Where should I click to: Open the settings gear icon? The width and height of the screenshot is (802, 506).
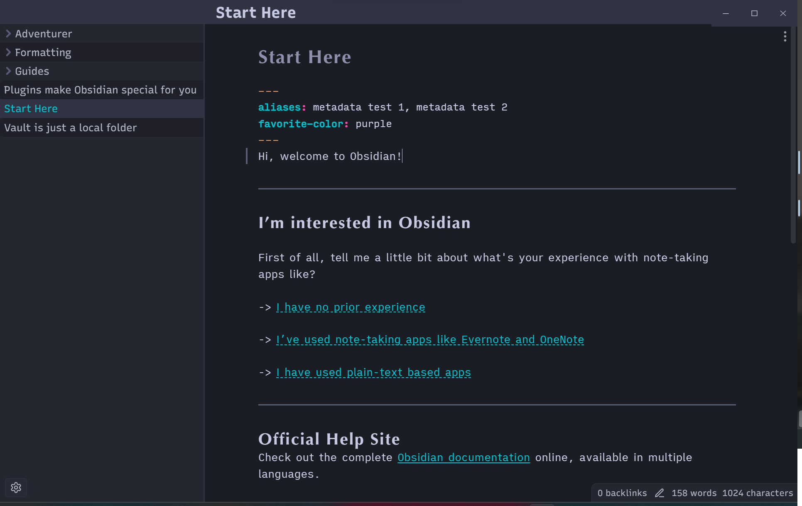[x=16, y=487]
